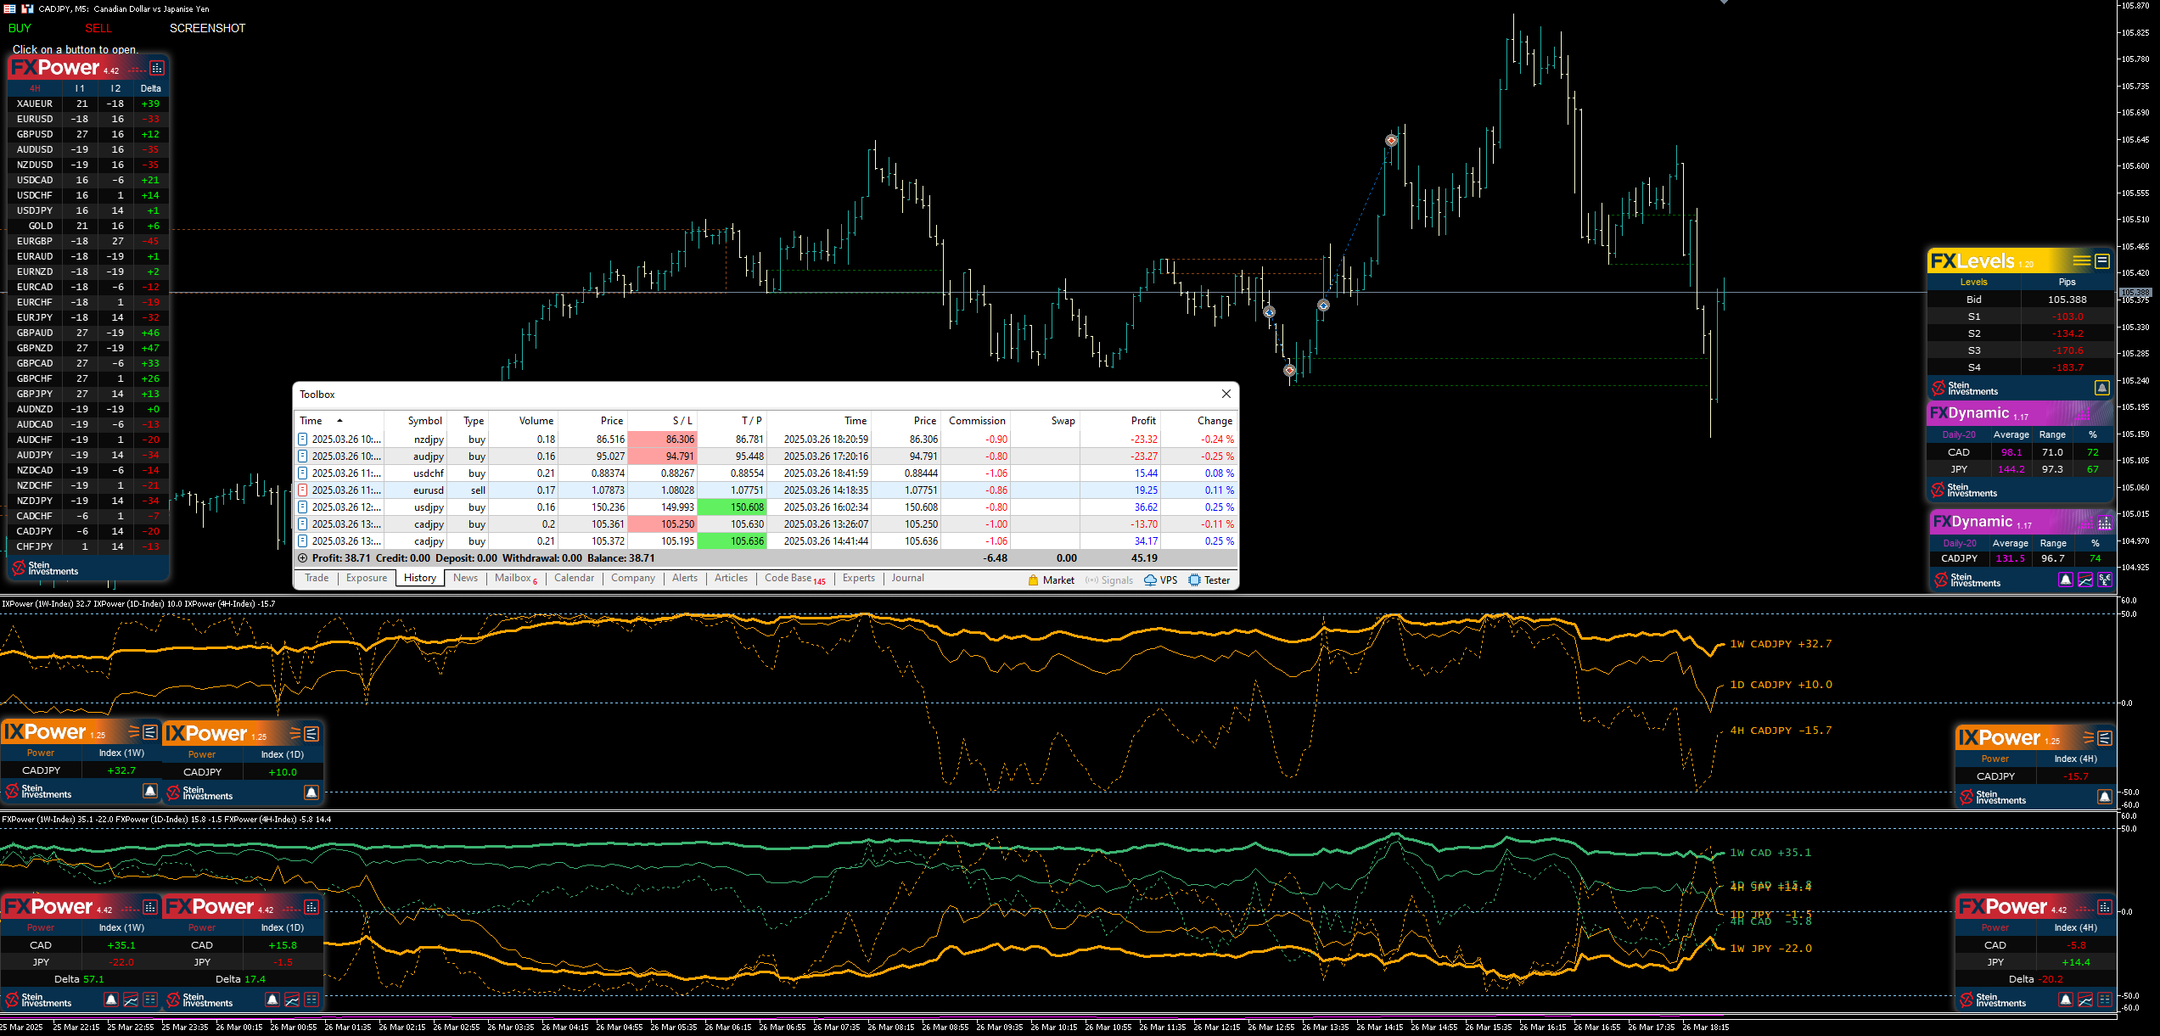Click the FXPower 4H matrix panel grid icon
The height and width of the screenshot is (1036, 2160).
157,68
